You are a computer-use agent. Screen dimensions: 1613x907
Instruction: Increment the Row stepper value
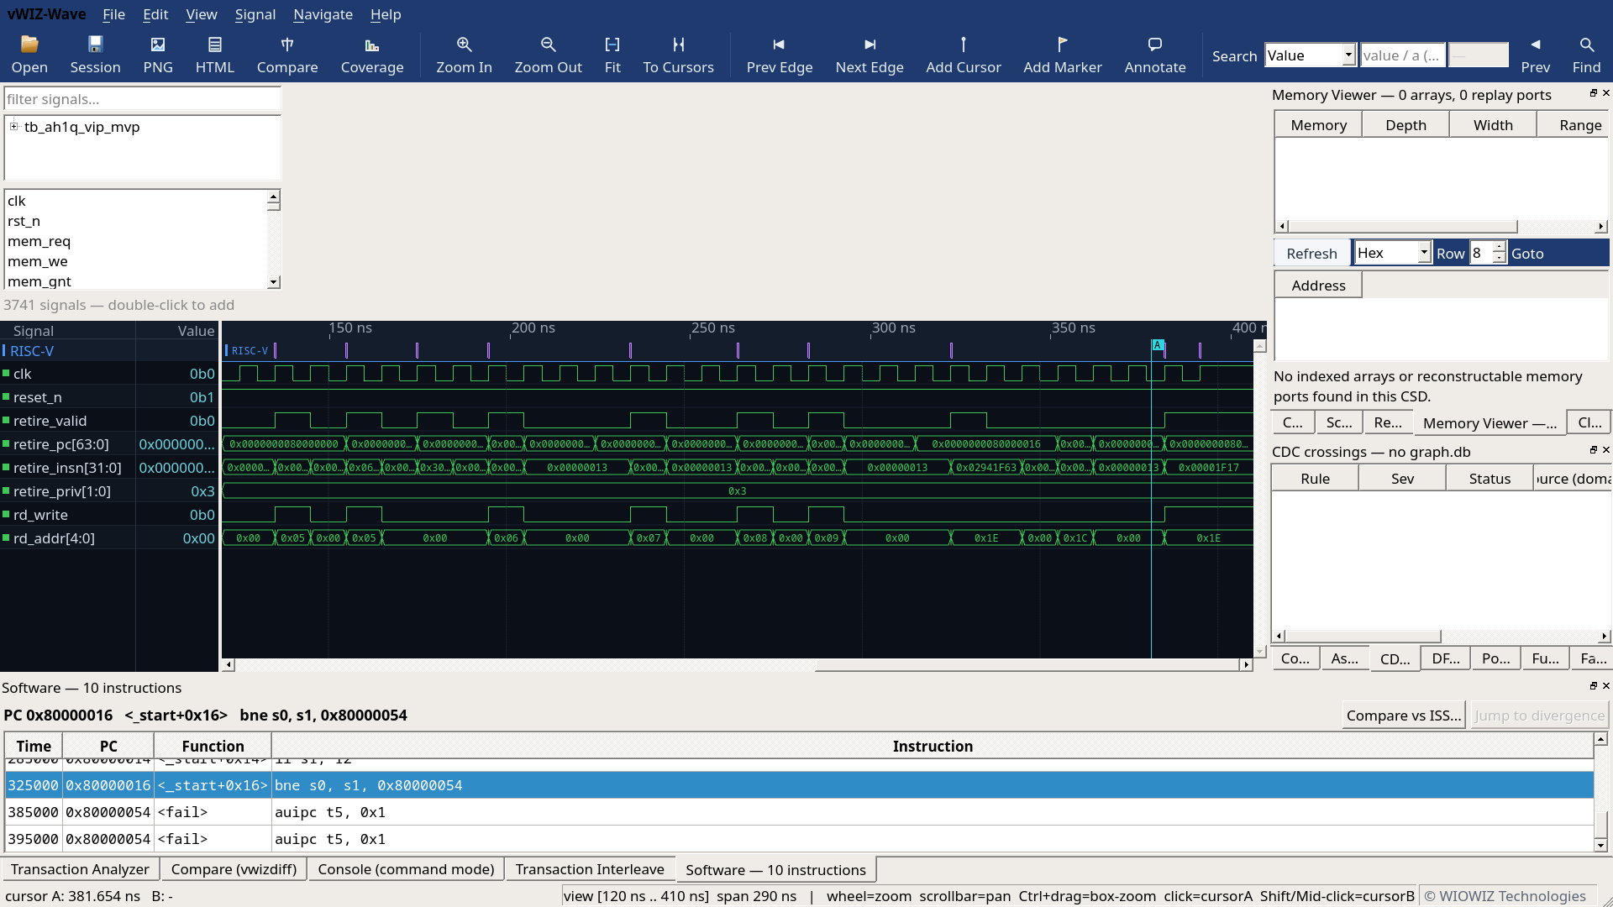tap(1500, 248)
